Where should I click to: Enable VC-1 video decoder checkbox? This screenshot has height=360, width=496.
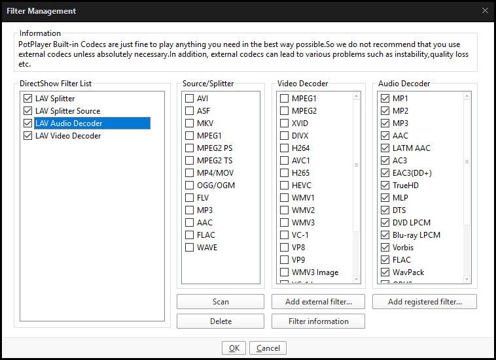point(285,235)
